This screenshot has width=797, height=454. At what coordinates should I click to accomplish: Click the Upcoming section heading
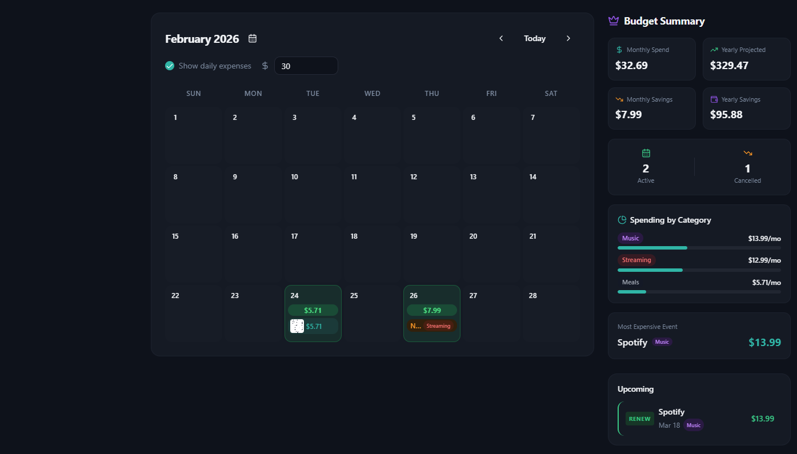point(636,389)
